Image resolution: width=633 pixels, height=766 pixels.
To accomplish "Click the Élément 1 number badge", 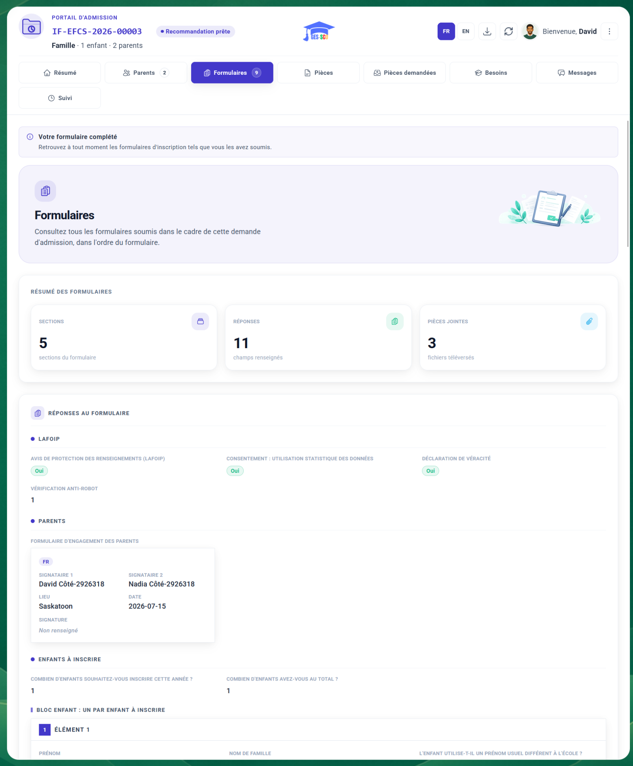I will (x=45, y=730).
